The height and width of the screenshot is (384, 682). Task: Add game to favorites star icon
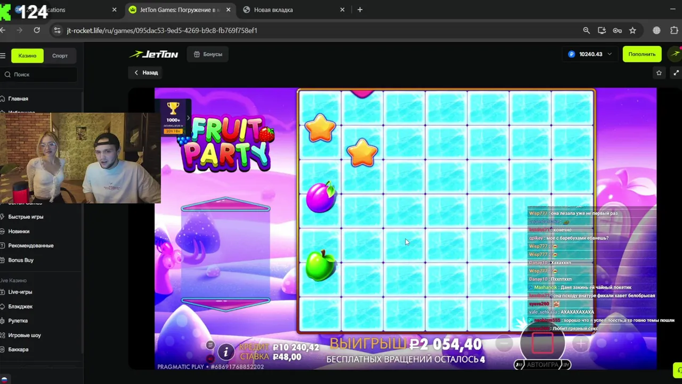point(659,73)
